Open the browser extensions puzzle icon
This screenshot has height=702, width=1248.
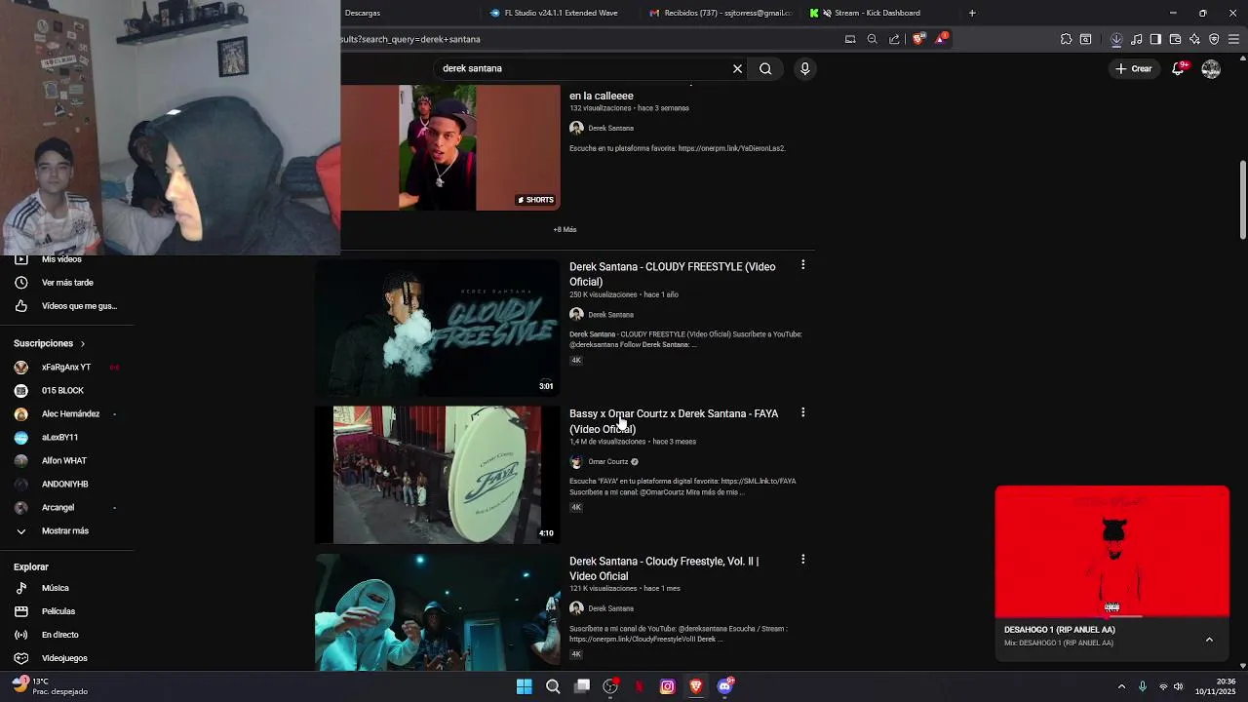pos(1066,39)
